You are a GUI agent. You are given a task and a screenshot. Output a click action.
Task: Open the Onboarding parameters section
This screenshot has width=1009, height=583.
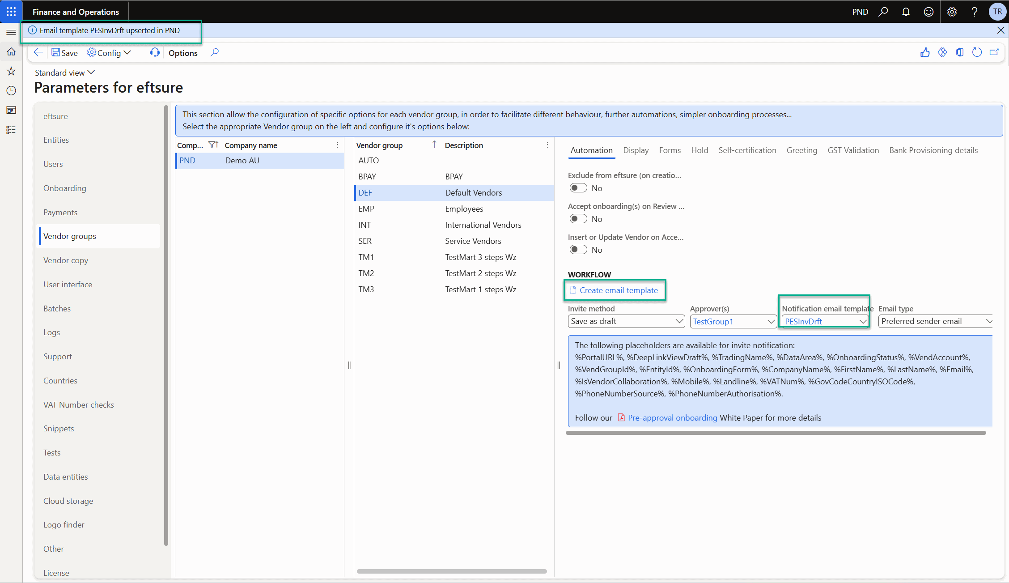(x=65, y=188)
